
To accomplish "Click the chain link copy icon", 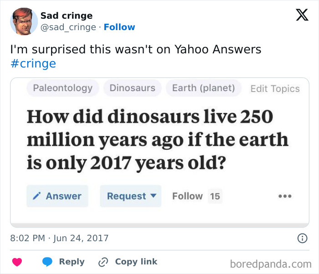I will (103, 262).
